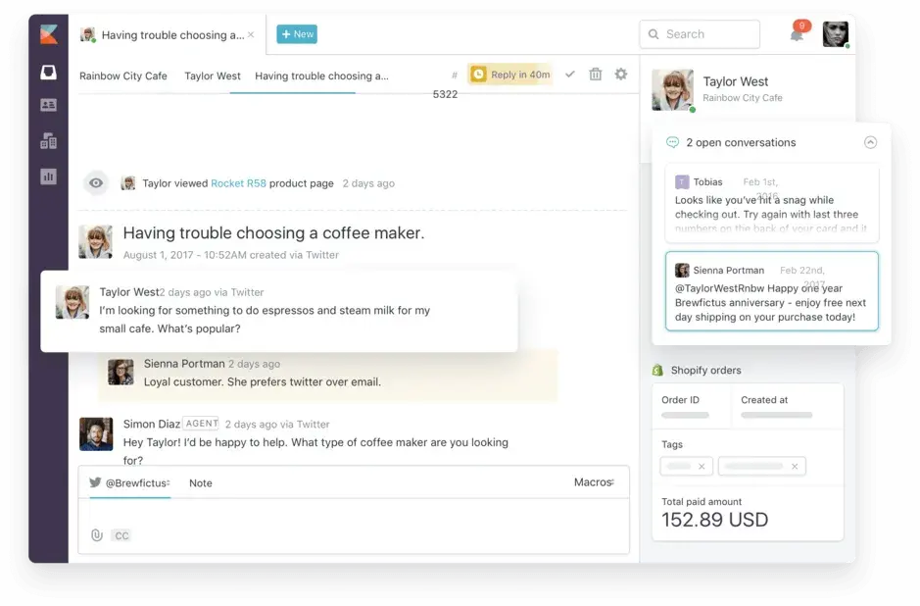
Task: Click the eye icon next to Taylor viewed
Action: point(96,183)
